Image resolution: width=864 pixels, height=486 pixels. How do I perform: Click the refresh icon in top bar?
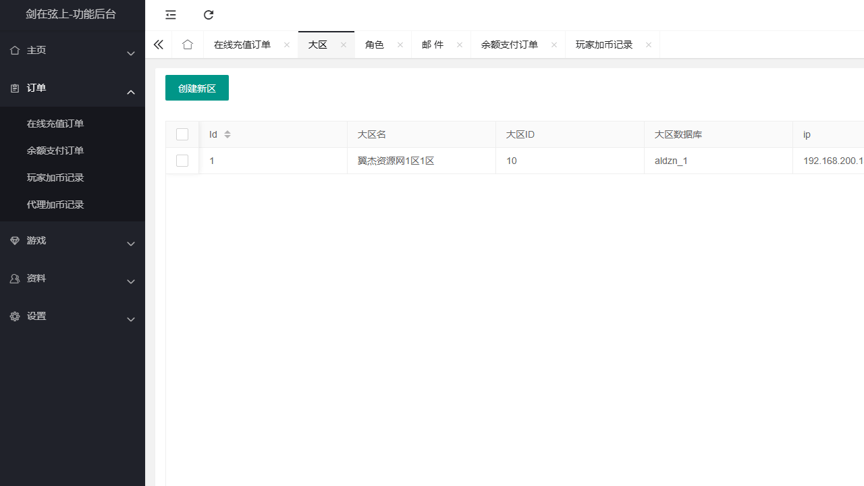click(209, 15)
